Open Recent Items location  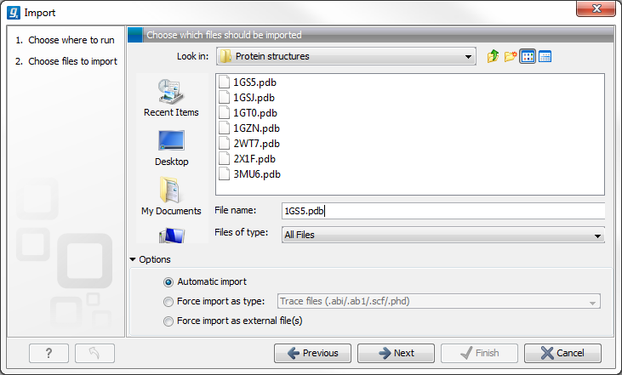pos(171,98)
